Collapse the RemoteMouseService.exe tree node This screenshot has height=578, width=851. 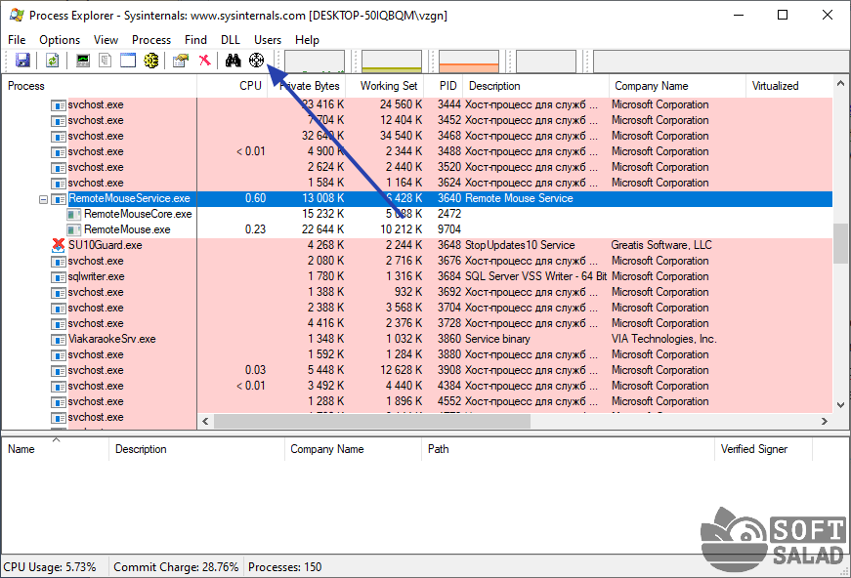43,199
